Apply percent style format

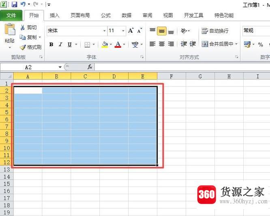coord(261,44)
